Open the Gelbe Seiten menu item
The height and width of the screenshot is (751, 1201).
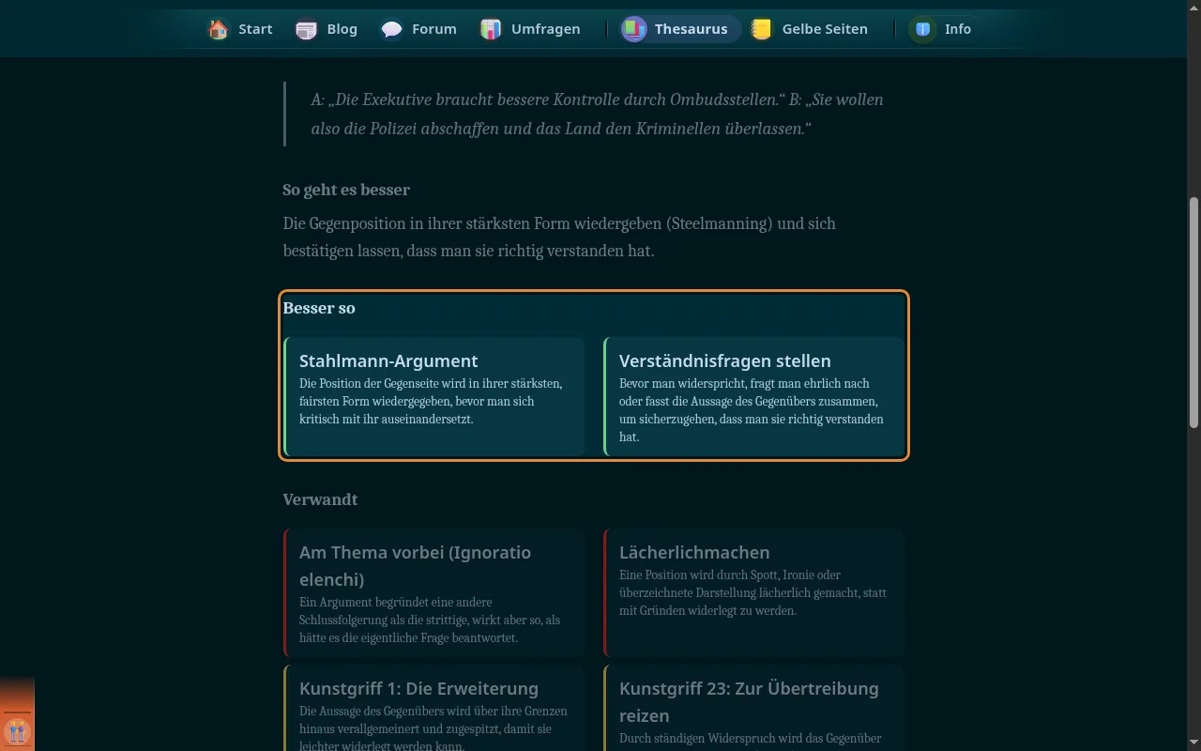(x=810, y=29)
